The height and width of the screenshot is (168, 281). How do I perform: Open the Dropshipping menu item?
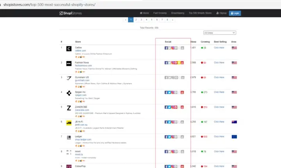coord(178,13)
